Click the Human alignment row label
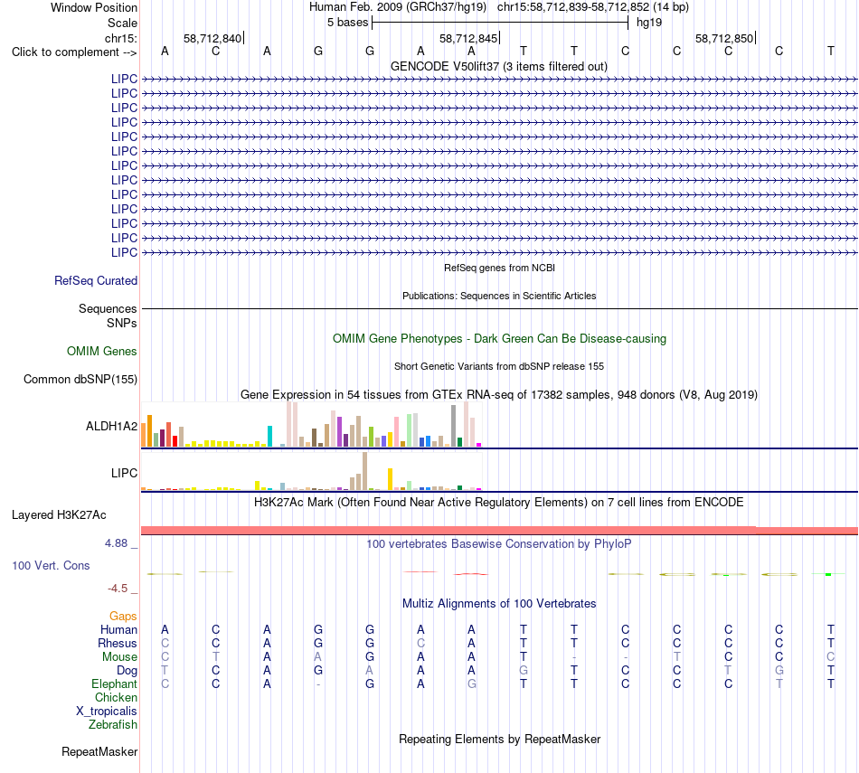The image size is (859, 773). point(118,630)
